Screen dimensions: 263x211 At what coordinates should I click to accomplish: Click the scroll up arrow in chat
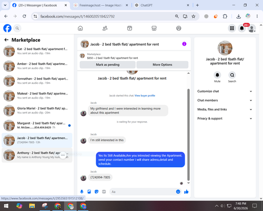point(188,73)
